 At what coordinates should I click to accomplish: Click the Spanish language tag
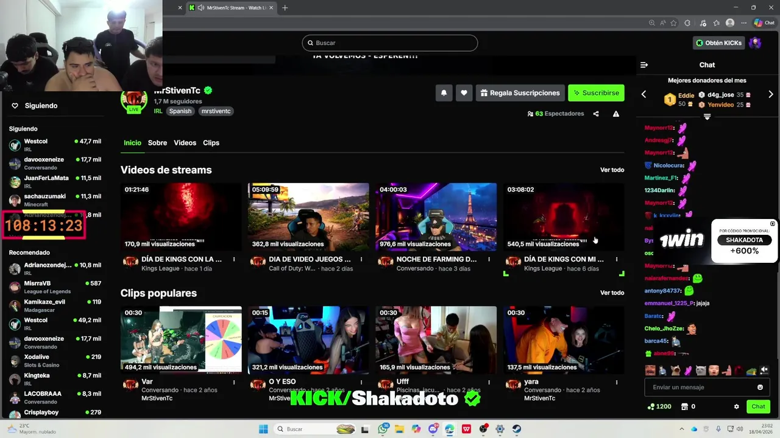[x=180, y=111]
